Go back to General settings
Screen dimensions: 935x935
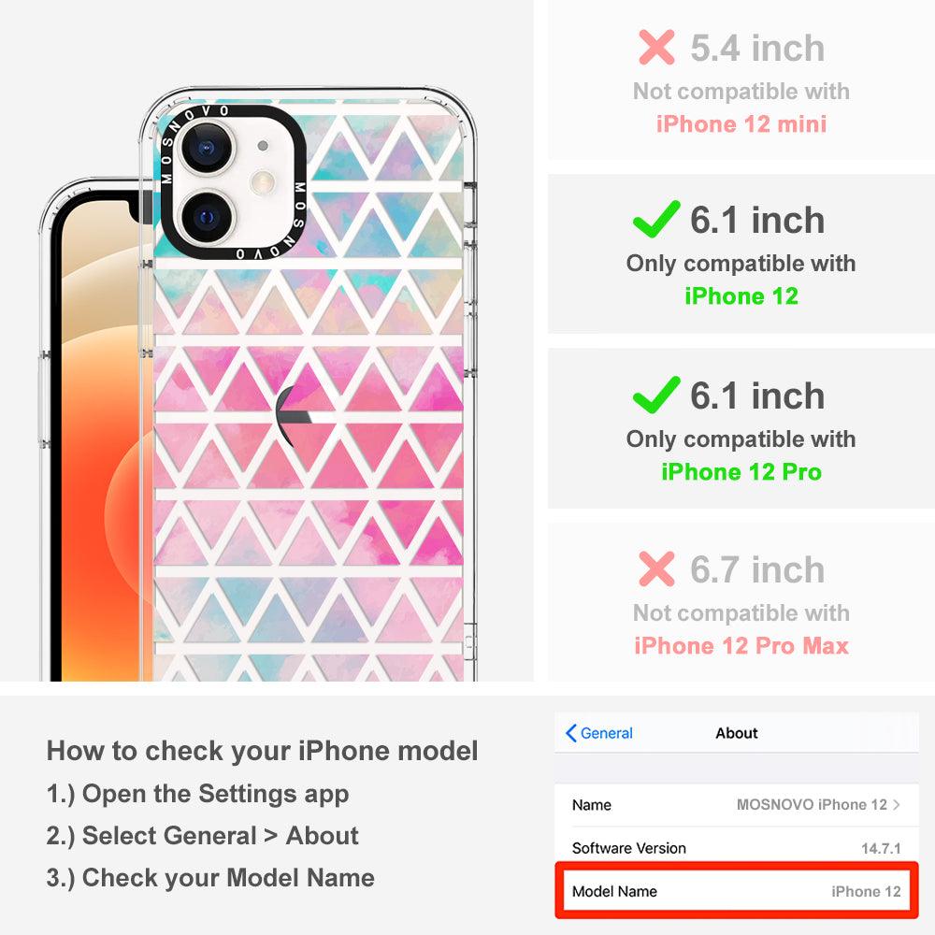click(599, 733)
